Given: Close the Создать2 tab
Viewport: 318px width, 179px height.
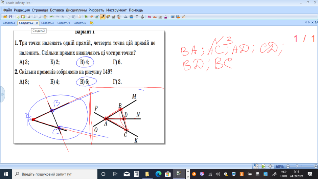Looking at the screenshot, I should [x=37, y=23].
